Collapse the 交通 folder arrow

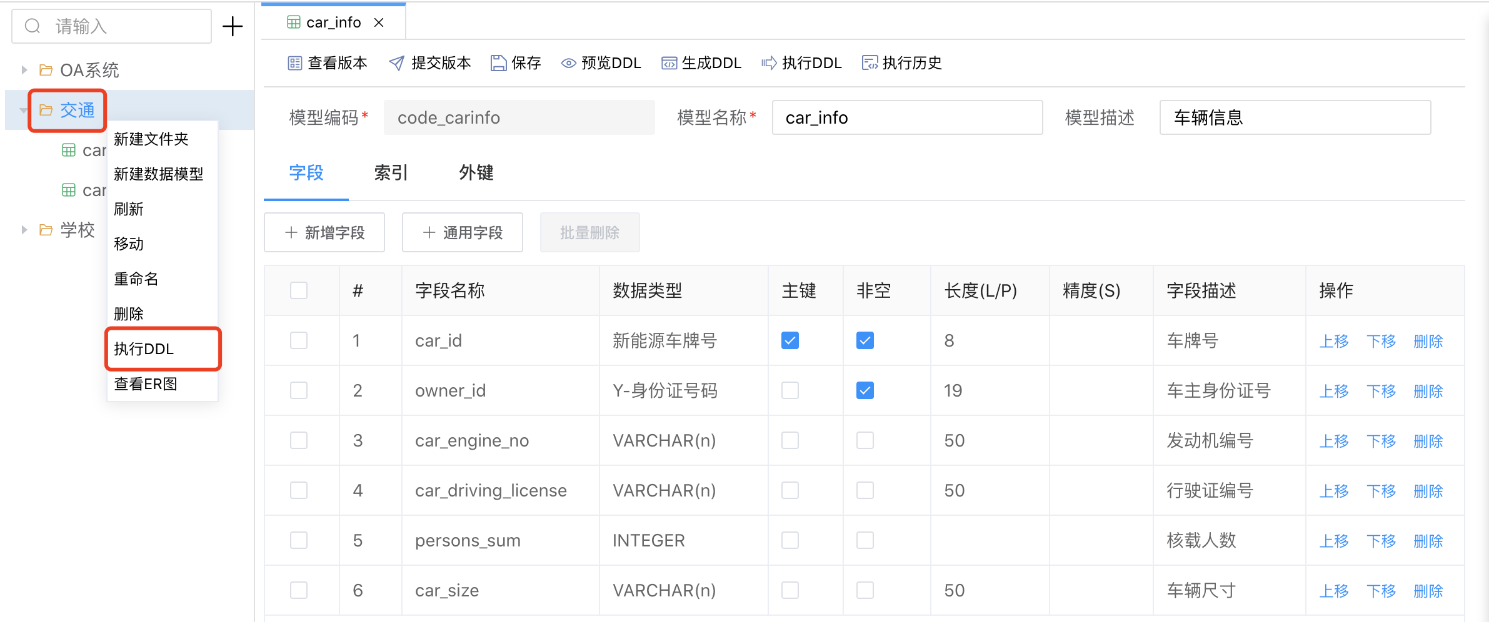tap(23, 111)
